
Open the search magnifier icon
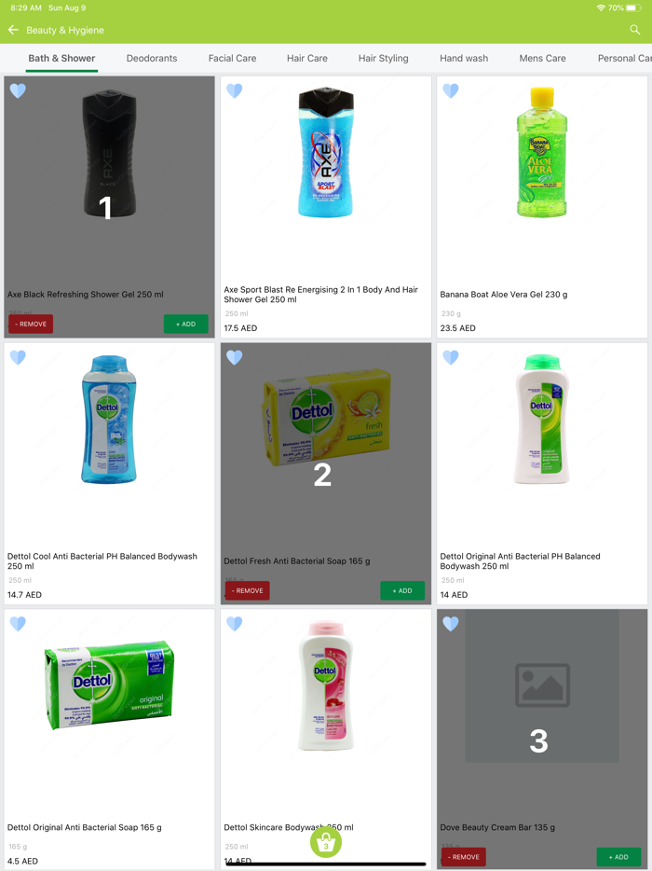point(635,30)
